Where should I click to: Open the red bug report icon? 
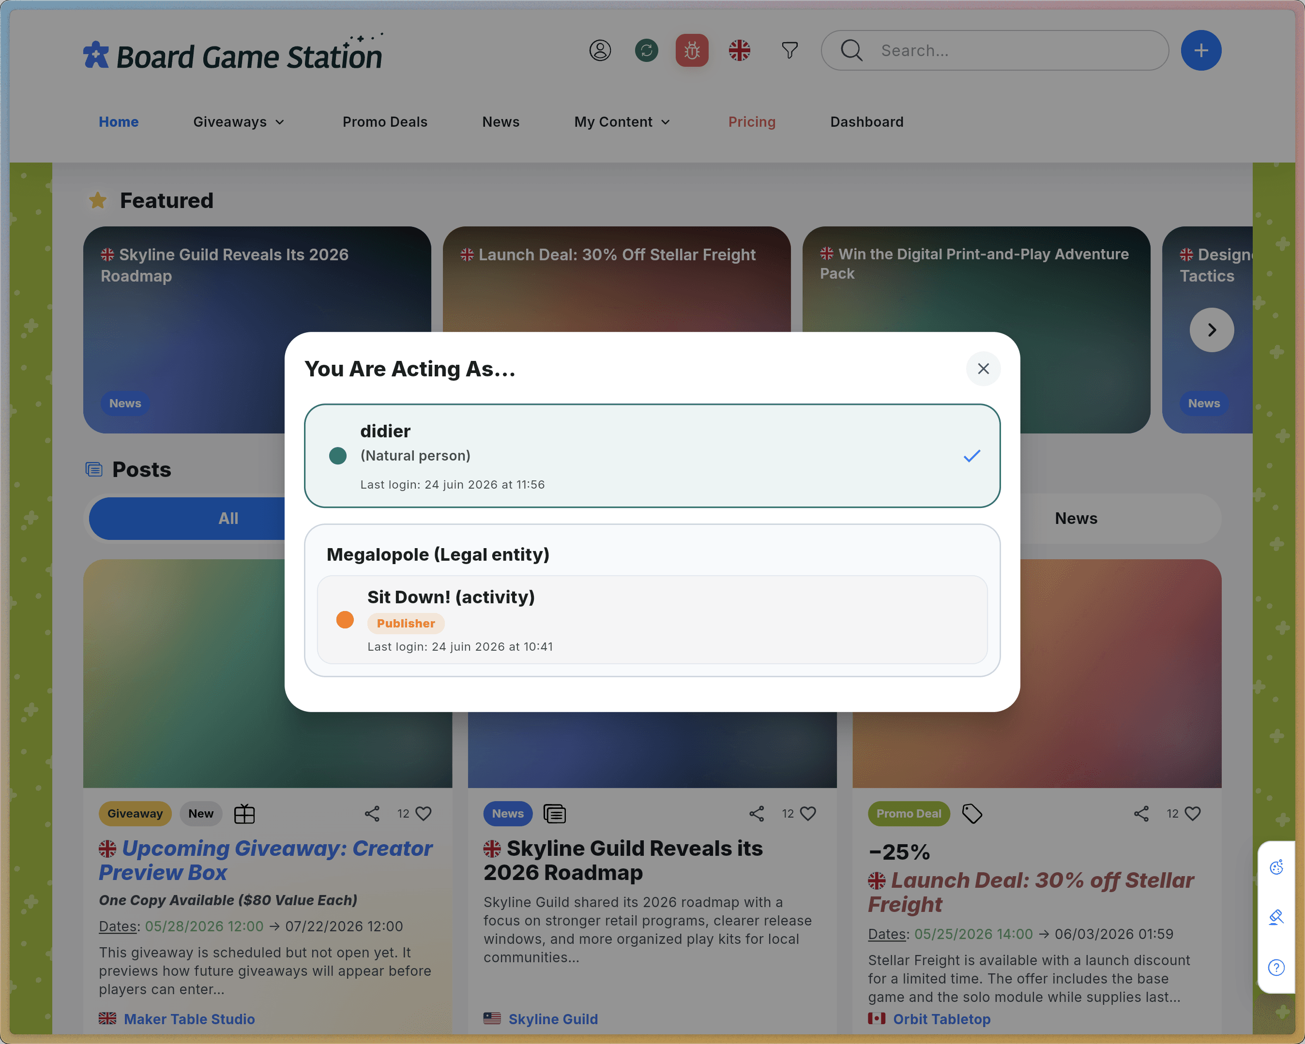click(x=692, y=50)
